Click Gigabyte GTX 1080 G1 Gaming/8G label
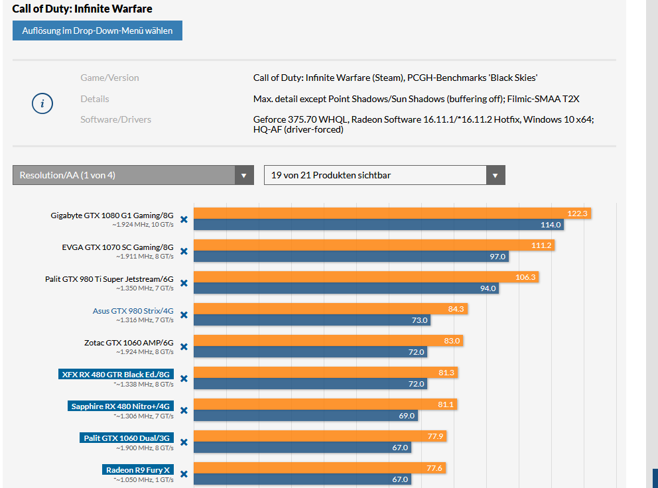 (112, 215)
